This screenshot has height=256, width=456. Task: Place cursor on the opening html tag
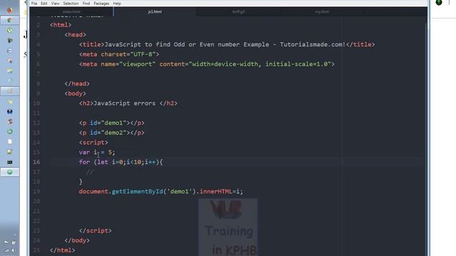[x=61, y=25]
